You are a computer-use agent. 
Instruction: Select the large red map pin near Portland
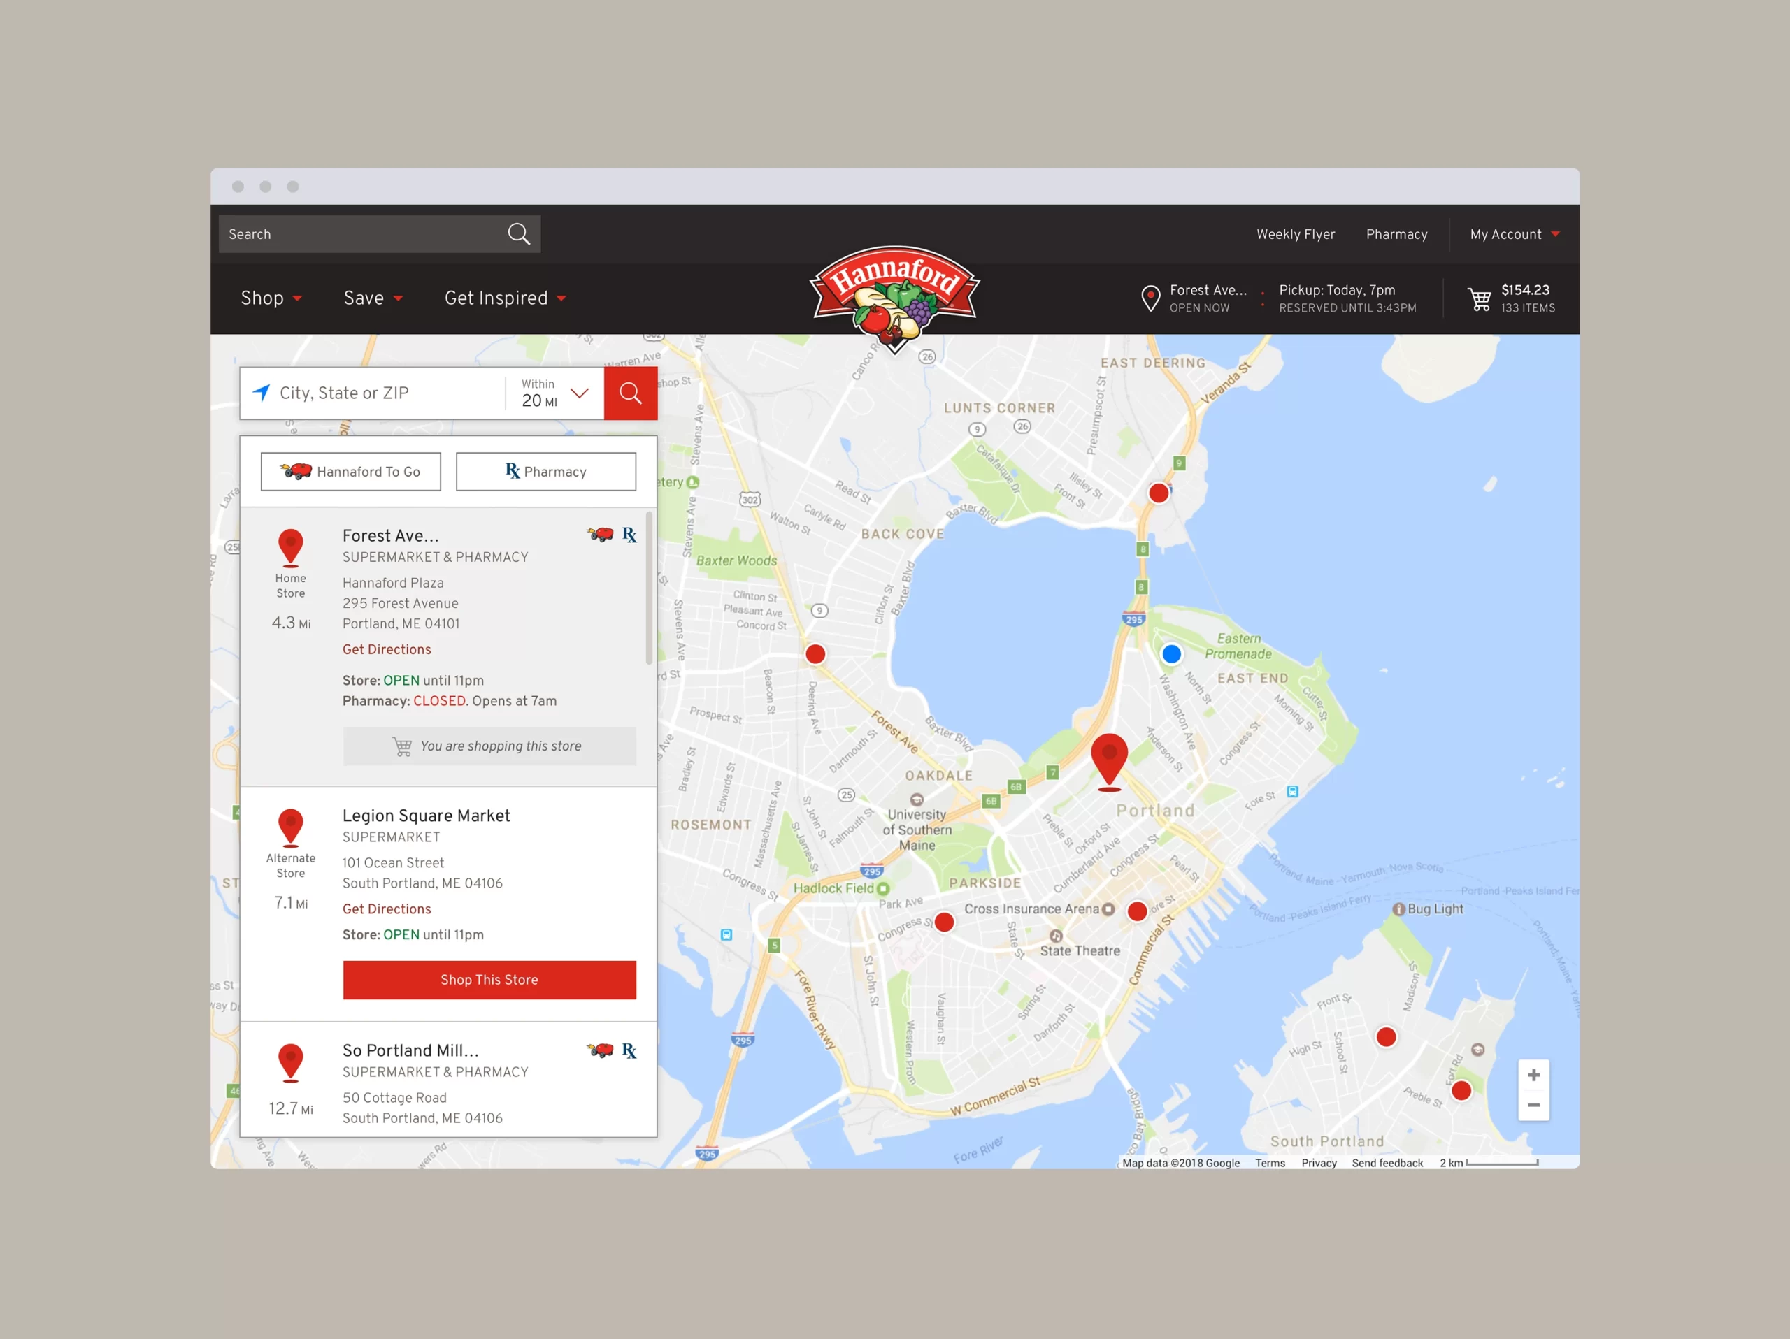[1110, 762]
